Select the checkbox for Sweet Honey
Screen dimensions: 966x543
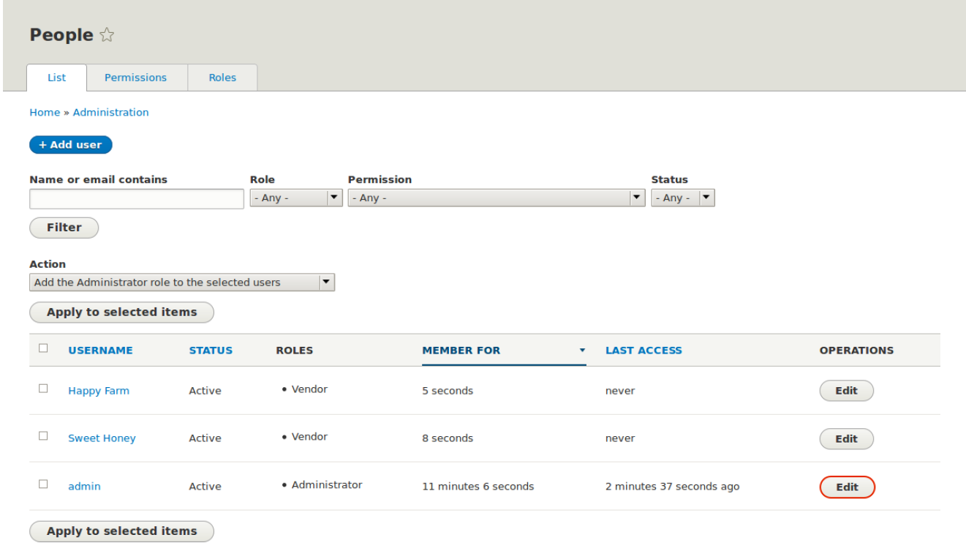[x=42, y=435]
